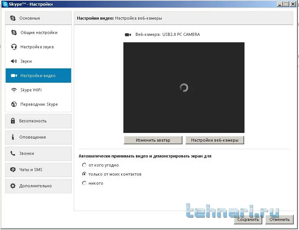This screenshot has height=230, width=299.
Task: Minimize the Skype settings window
Action: (x=280, y=4)
